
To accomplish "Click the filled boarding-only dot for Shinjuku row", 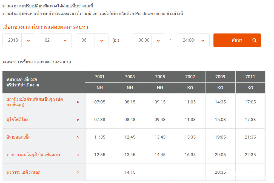I will coord(78,102).
